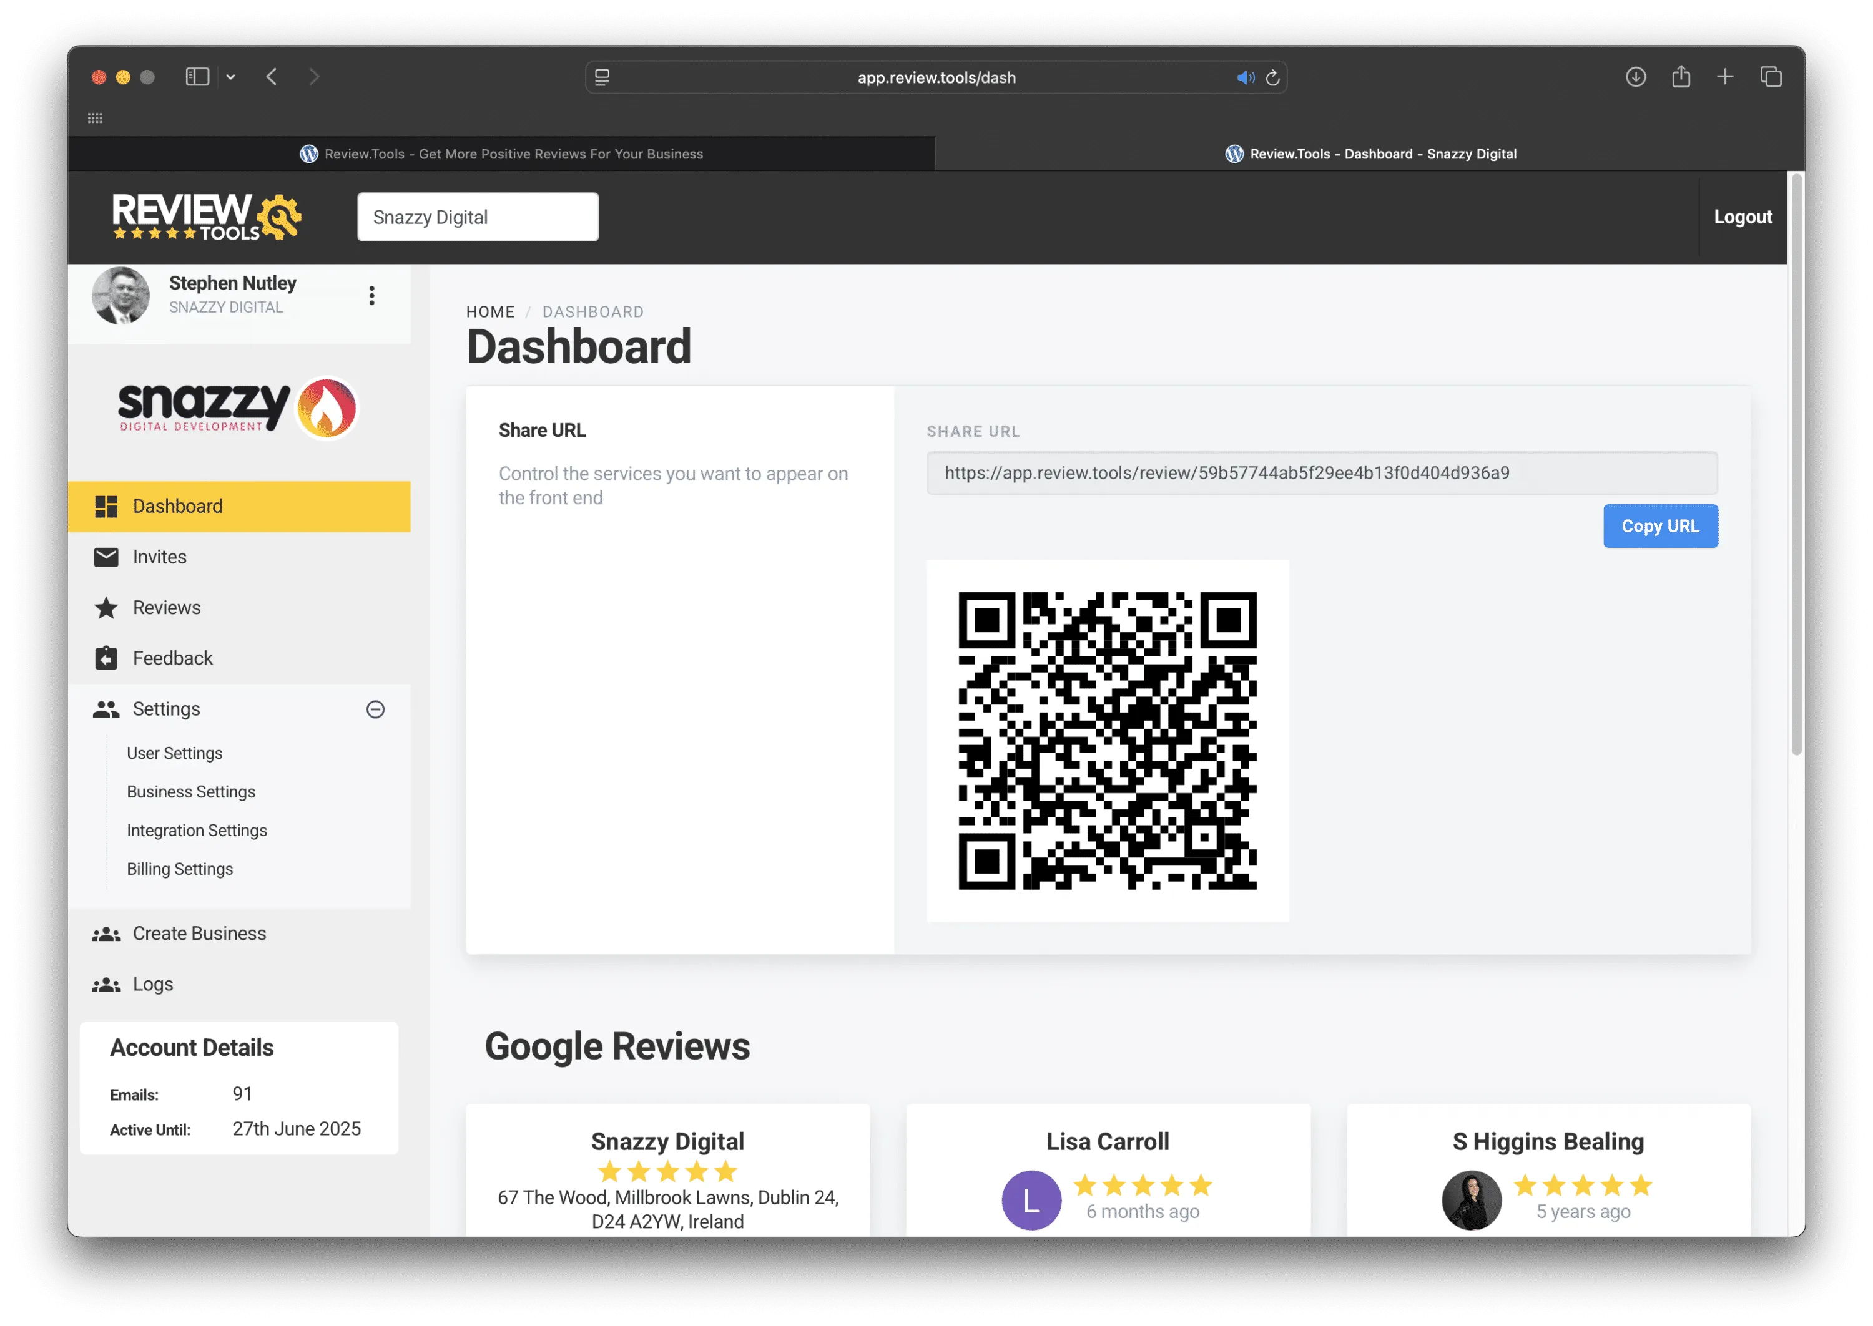The width and height of the screenshot is (1873, 1326).
Task: Click the HOME breadcrumb link
Action: point(490,312)
